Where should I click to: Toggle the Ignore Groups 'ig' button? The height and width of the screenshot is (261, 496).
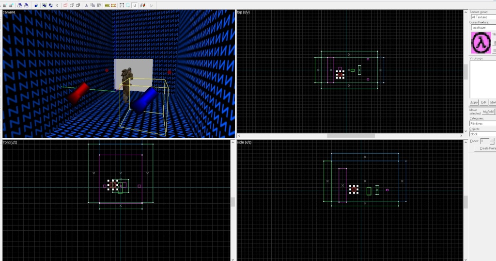[x=57, y=5]
